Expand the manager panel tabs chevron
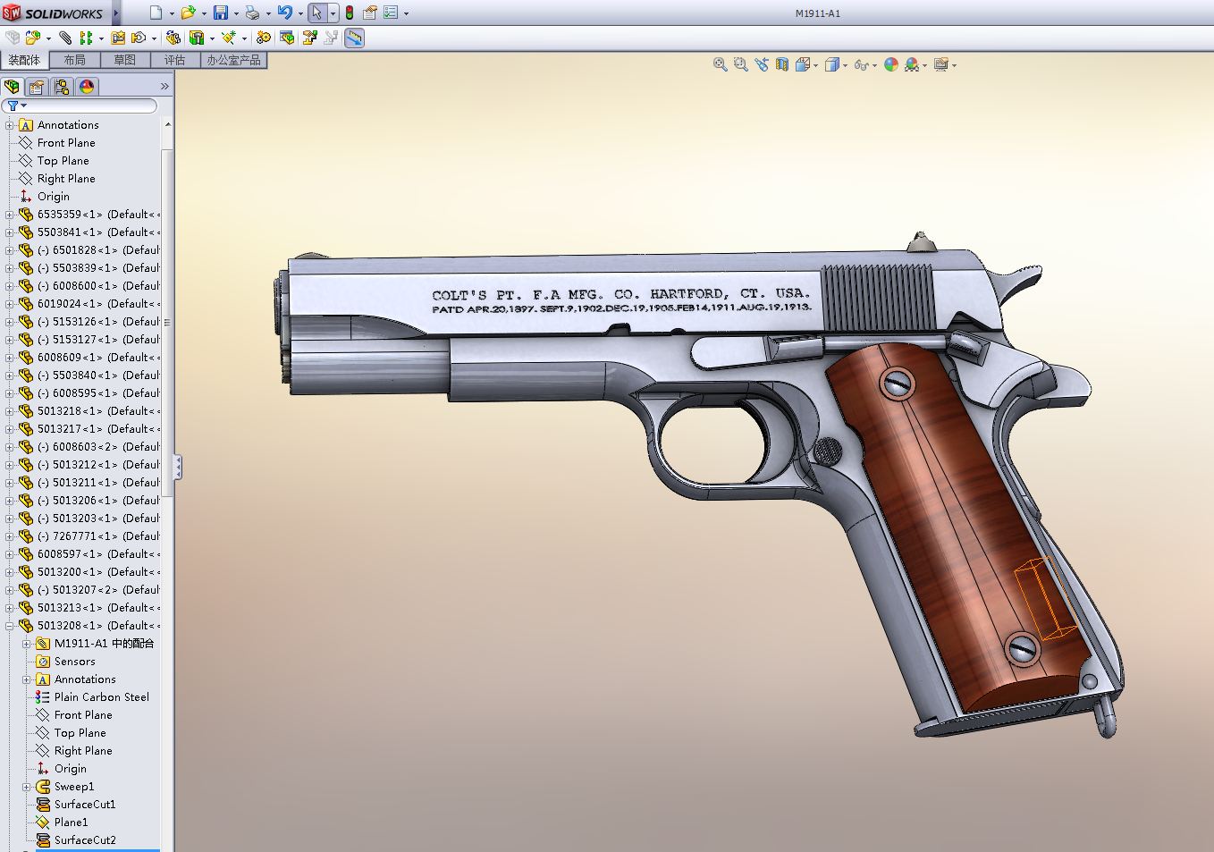Image resolution: width=1214 pixels, height=852 pixels. (164, 87)
